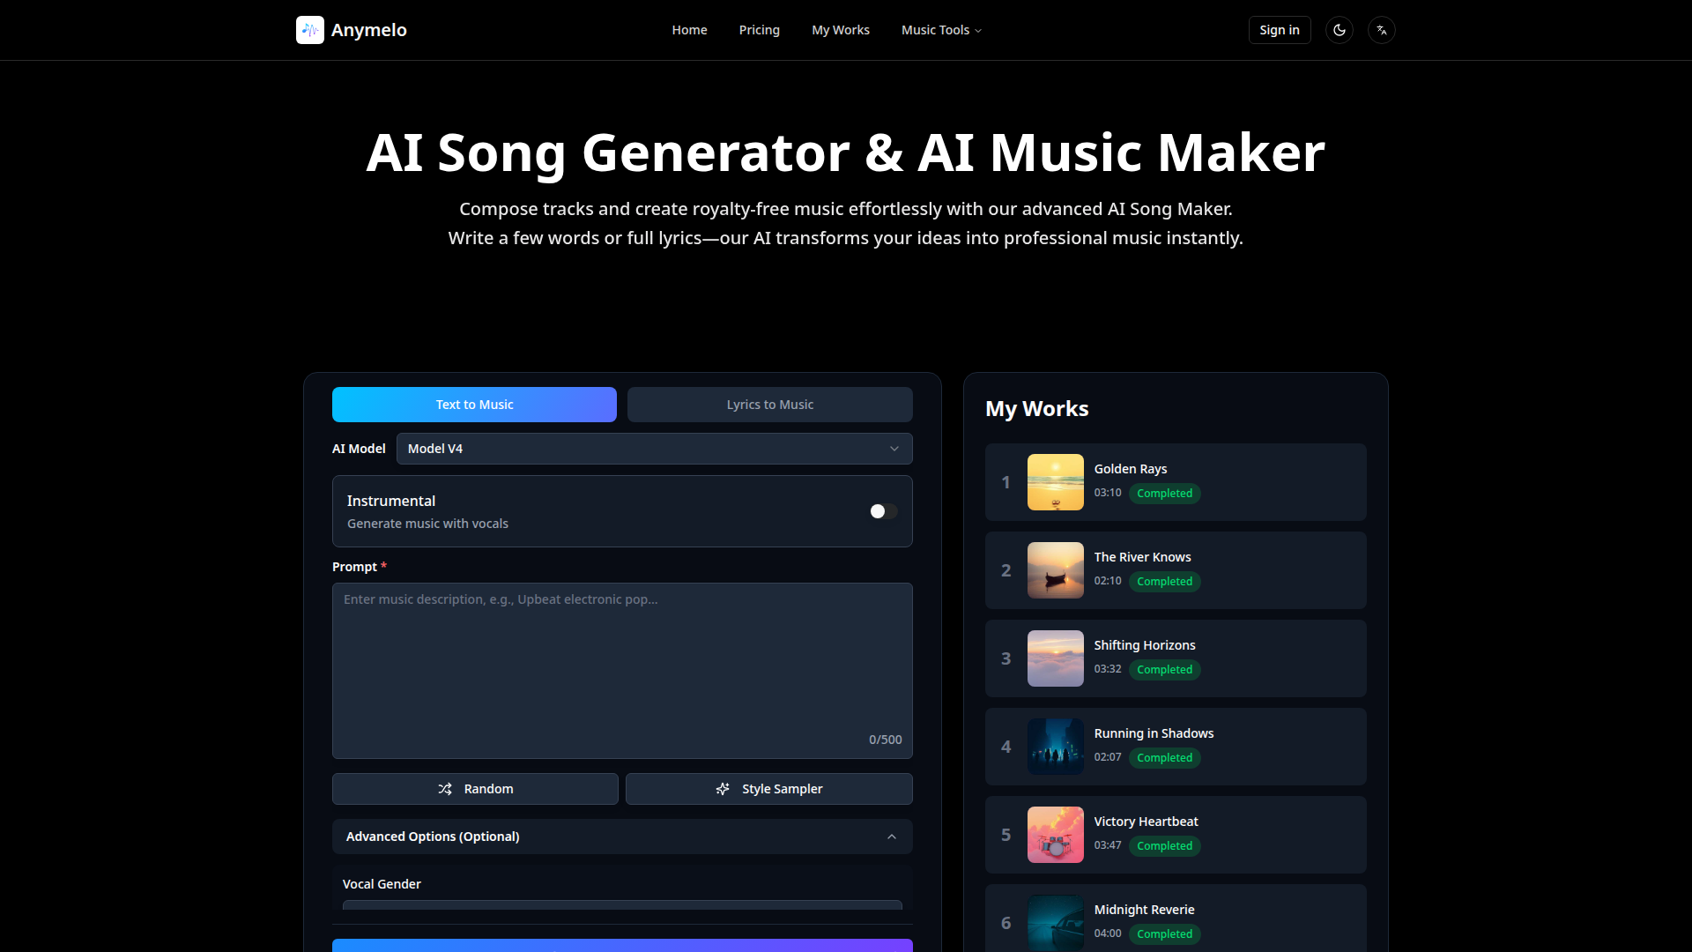Go to Pricing in the navigation
The height and width of the screenshot is (952, 1692).
759,30
